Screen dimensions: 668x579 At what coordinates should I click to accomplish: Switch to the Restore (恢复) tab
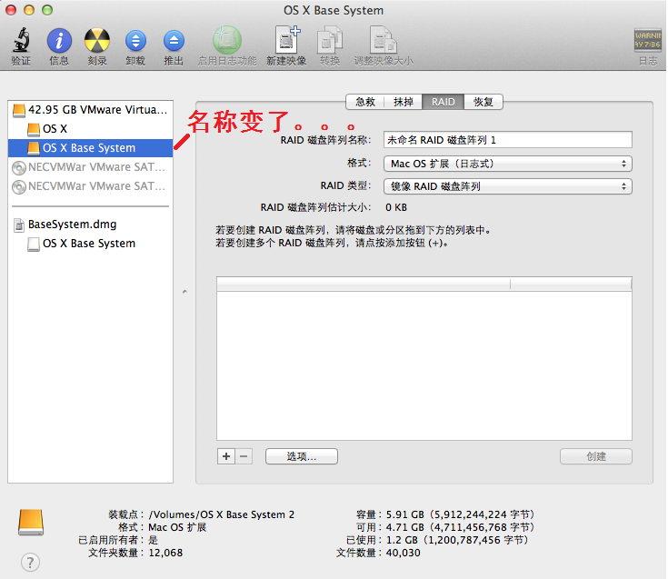(484, 102)
